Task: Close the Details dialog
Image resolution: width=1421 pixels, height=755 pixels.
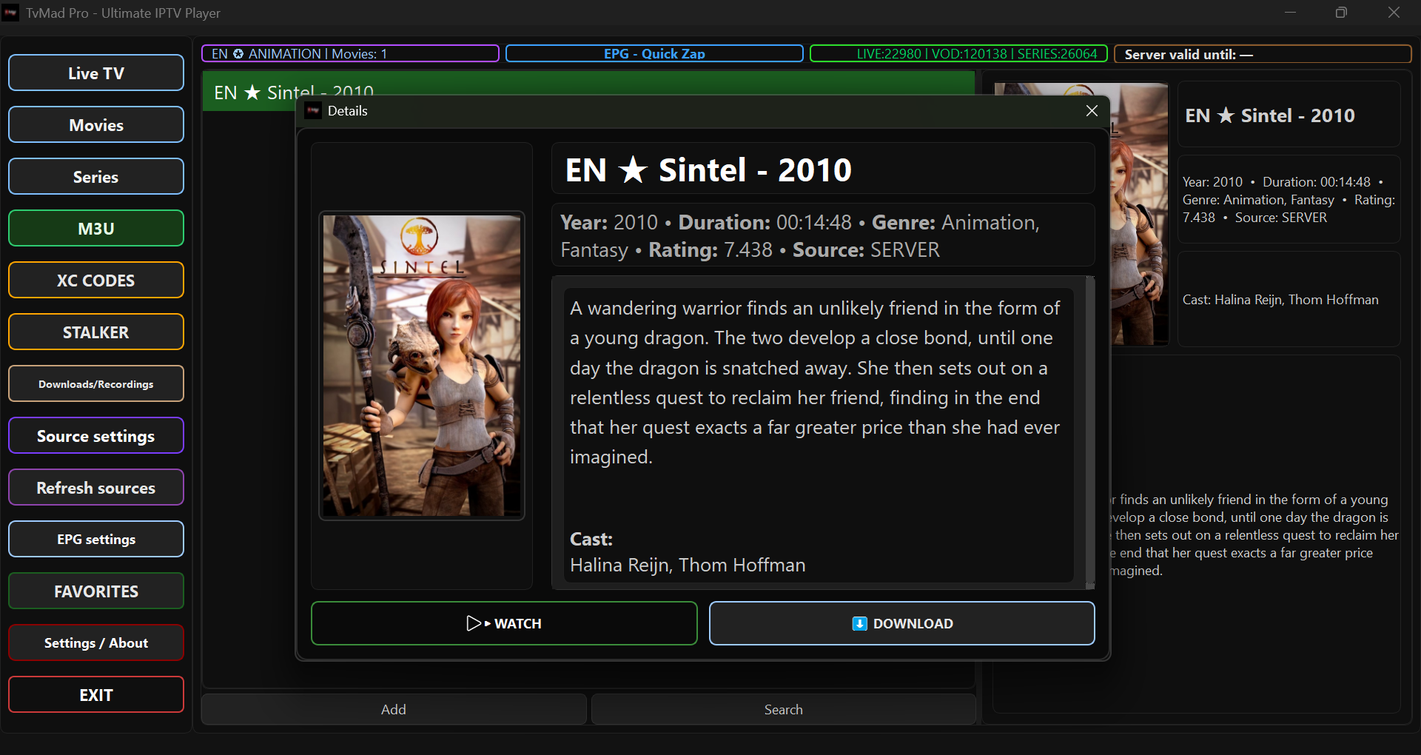Action: coord(1092,111)
